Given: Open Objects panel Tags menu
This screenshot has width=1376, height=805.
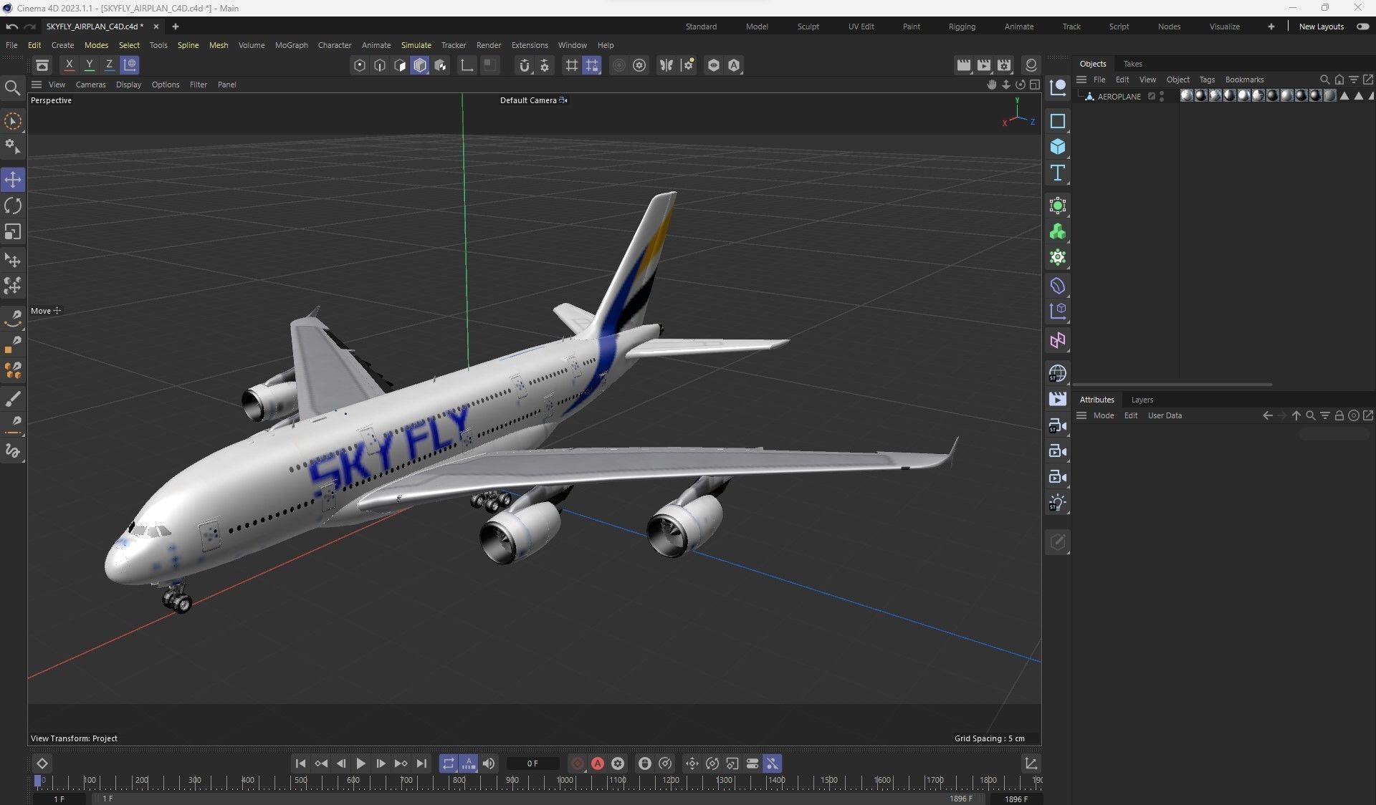Looking at the screenshot, I should coord(1207,79).
